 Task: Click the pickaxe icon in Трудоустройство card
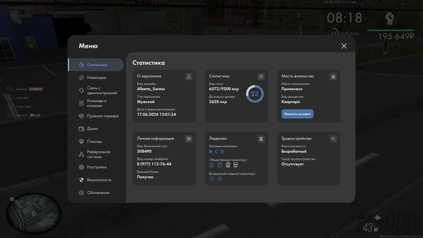coord(333,139)
